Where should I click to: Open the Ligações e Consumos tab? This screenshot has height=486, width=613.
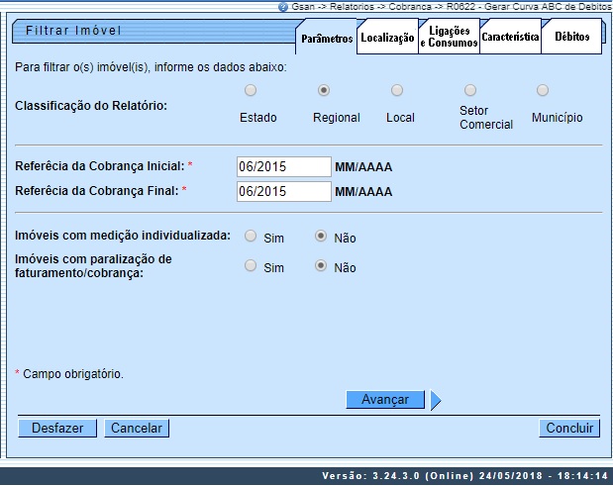449,39
